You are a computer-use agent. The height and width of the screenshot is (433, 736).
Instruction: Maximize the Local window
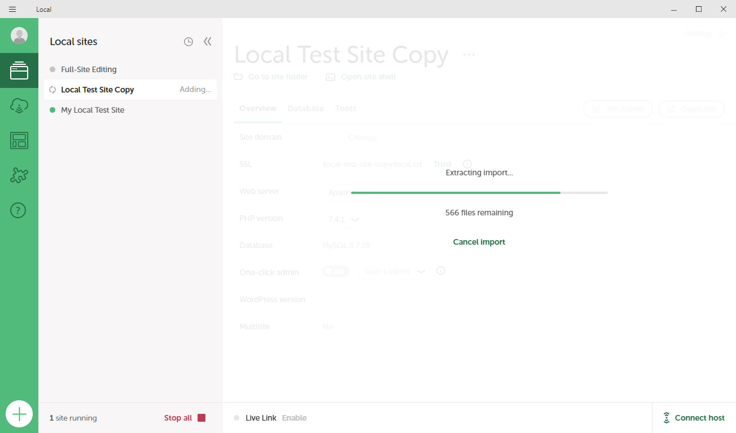pos(699,9)
